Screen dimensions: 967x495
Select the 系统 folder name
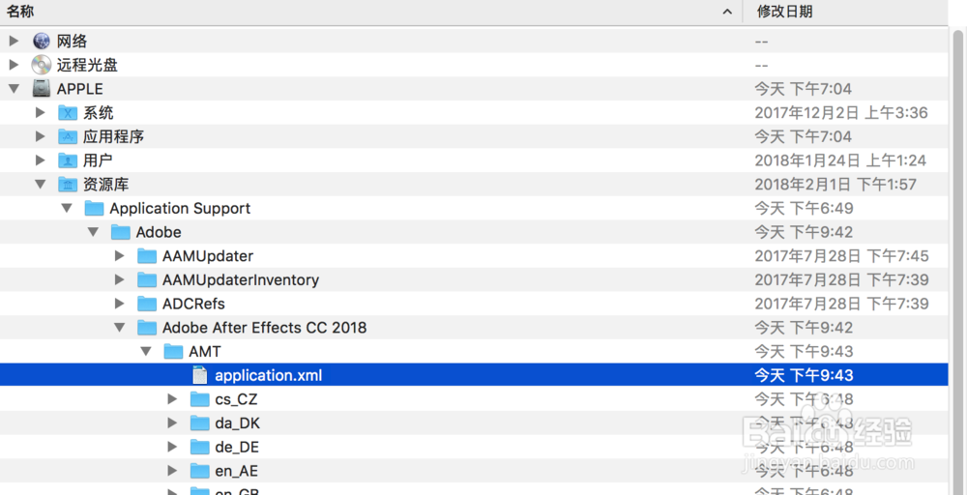(98, 113)
